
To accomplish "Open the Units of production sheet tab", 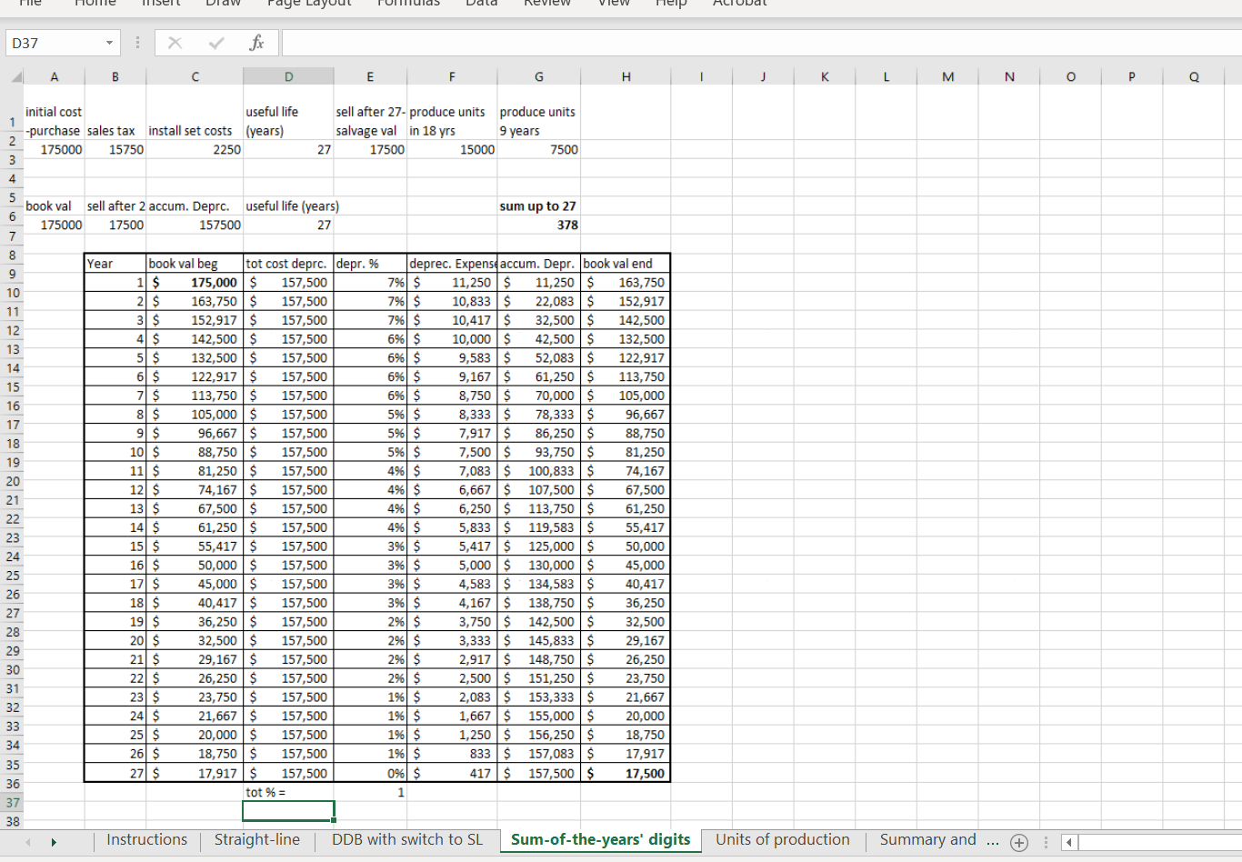I will click(783, 840).
